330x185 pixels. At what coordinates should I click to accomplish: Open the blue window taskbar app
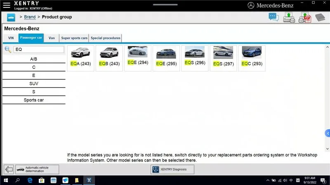point(54,180)
